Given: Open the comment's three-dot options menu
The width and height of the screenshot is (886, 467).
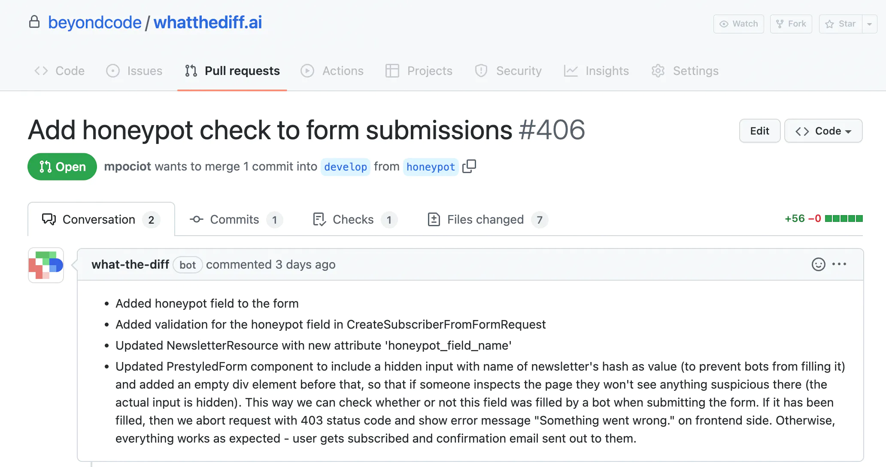Looking at the screenshot, I should pos(839,264).
